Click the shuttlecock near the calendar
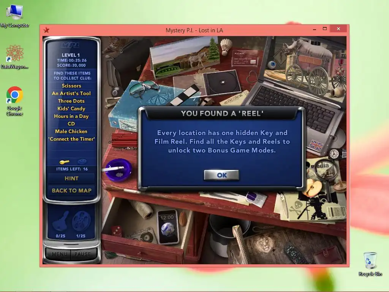 tap(226, 46)
